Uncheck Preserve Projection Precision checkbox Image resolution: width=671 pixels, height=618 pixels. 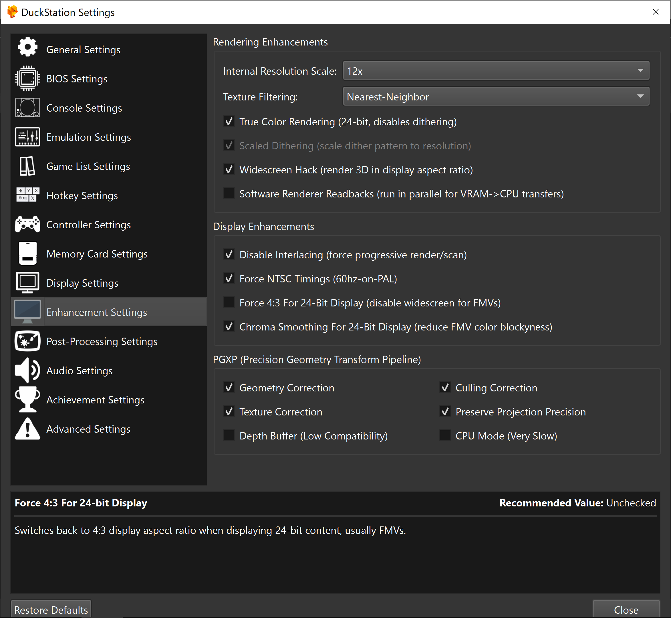(x=445, y=411)
